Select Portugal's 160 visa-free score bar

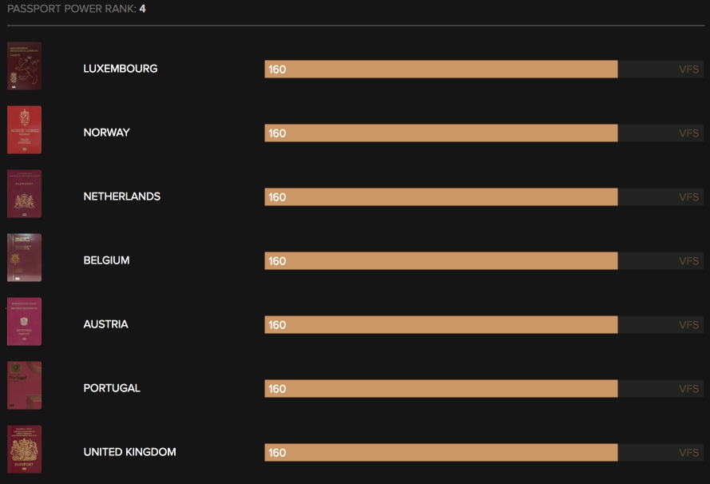click(441, 389)
